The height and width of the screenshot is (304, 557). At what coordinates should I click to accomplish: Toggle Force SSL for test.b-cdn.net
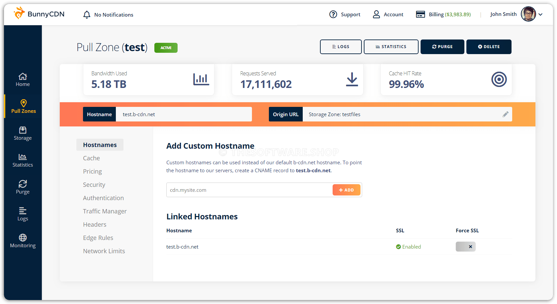465,247
